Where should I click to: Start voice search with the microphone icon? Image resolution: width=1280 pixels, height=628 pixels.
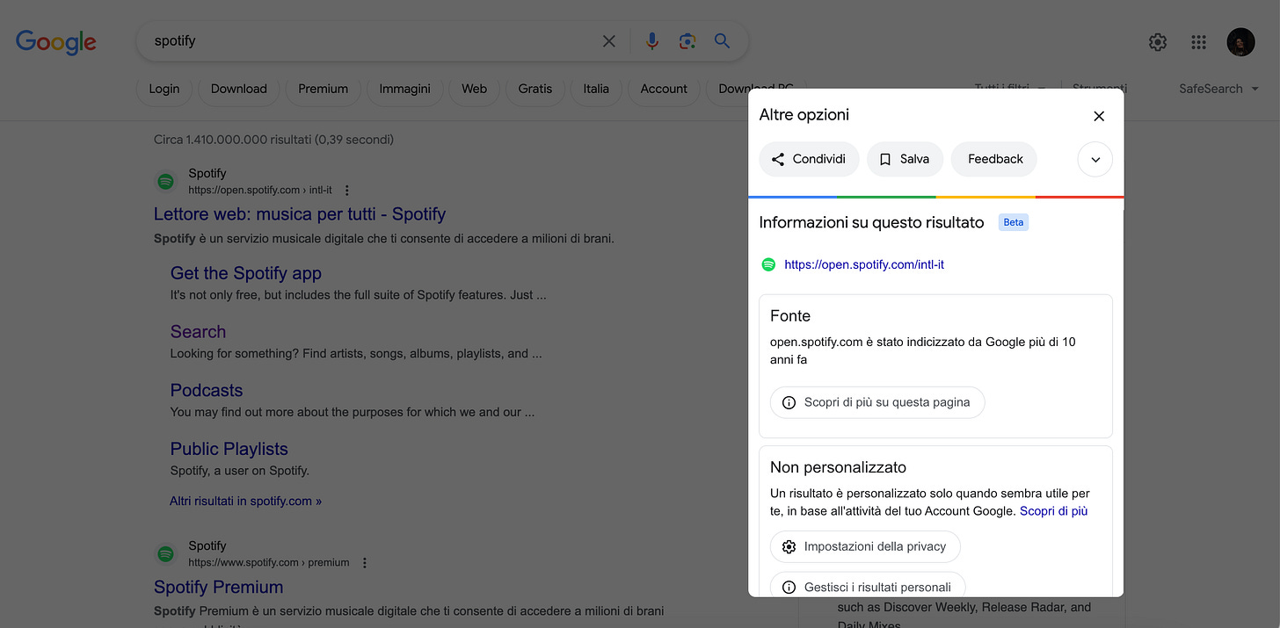pos(651,41)
